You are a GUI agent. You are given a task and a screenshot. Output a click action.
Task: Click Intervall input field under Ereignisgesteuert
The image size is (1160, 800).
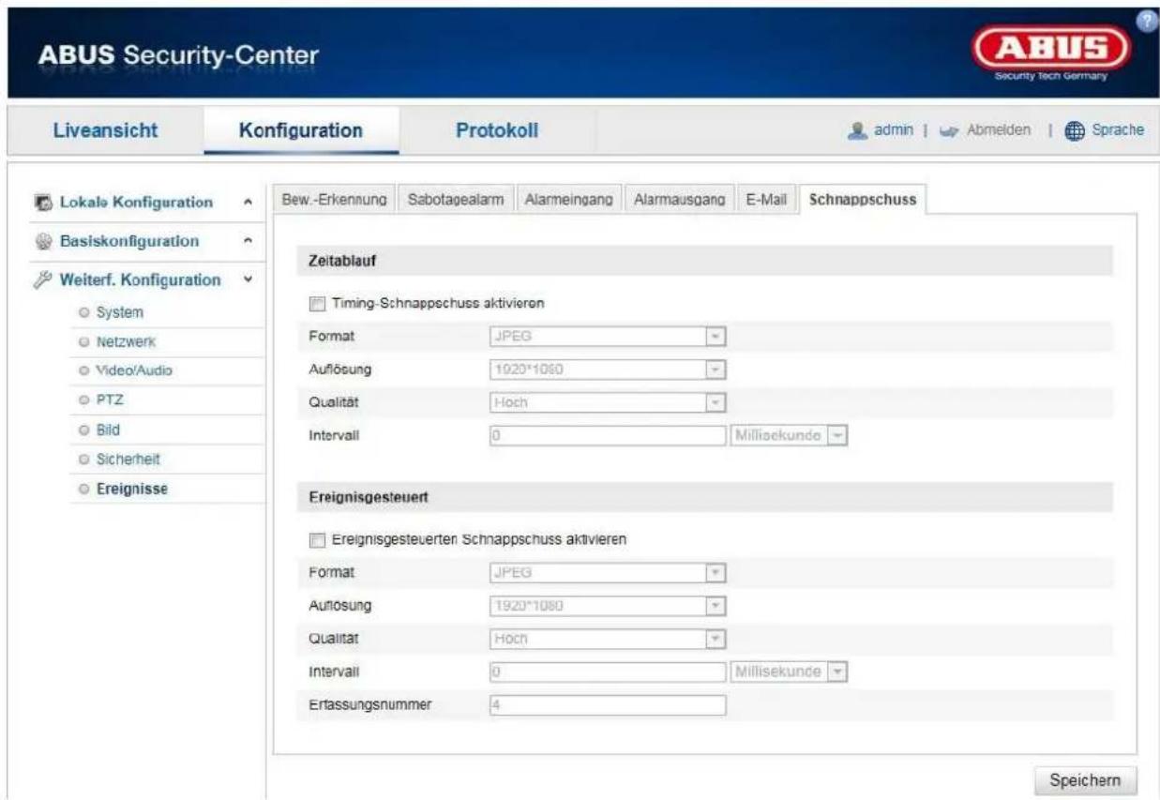608,672
